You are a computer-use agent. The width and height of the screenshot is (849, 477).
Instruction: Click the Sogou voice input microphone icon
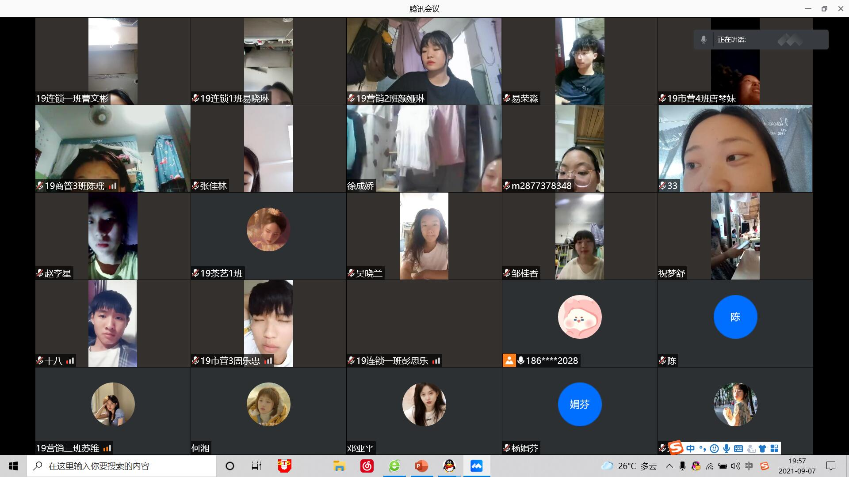pyautogui.click(x=726, y=449)
